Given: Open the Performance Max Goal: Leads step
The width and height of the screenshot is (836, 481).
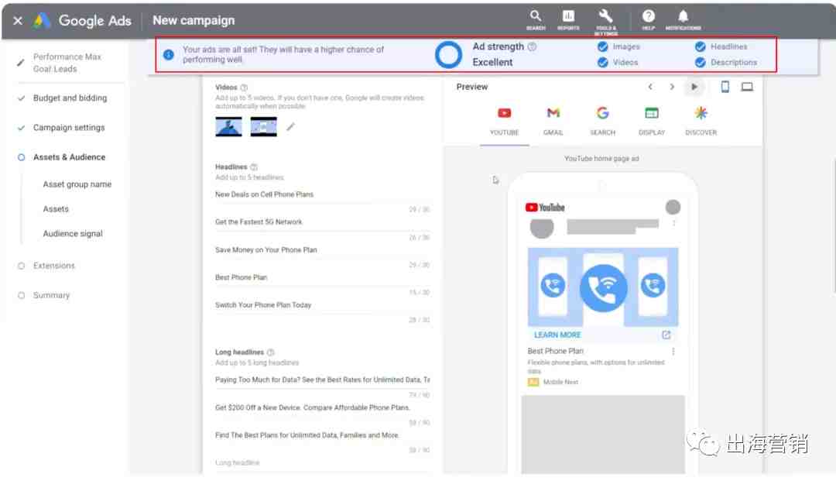Looking at the screenshot, I should coord(67,63).
